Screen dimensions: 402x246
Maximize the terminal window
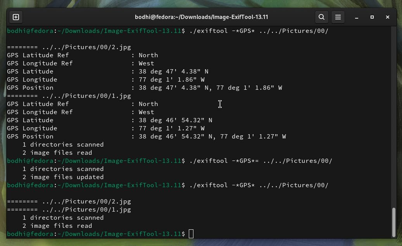(x=372, y=17)
